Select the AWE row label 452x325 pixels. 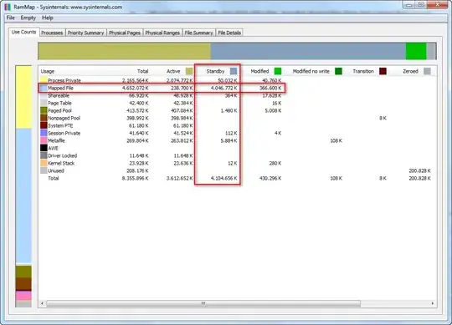coord(53,148)
